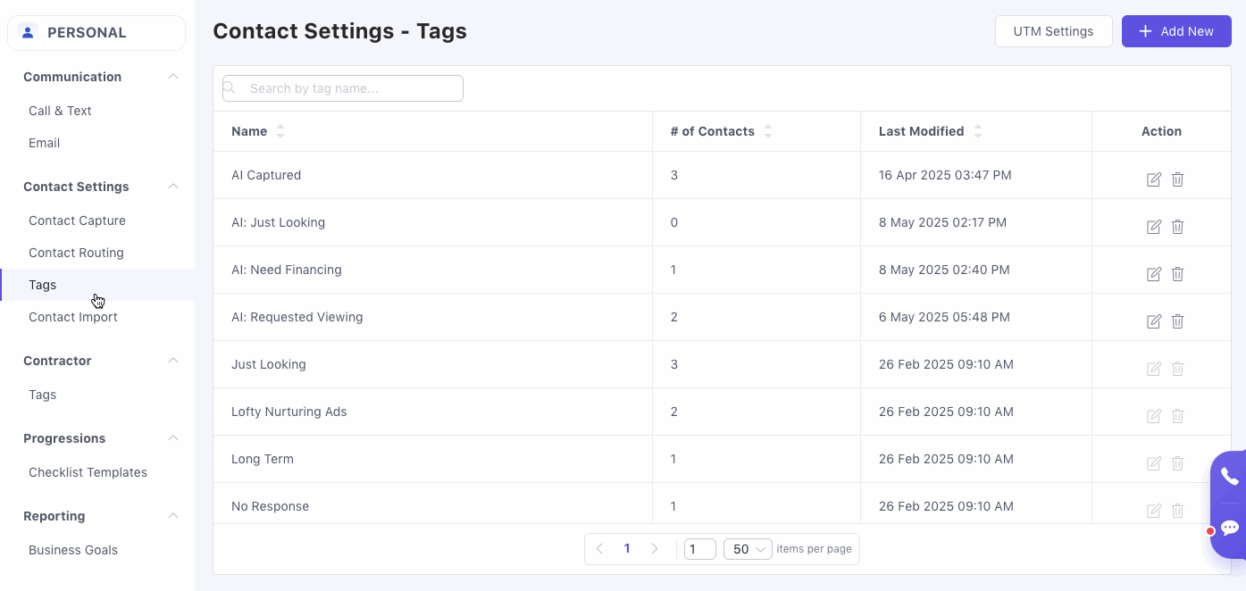
Task: Open the items per page dropdown
Action: [x=748, y=549]
